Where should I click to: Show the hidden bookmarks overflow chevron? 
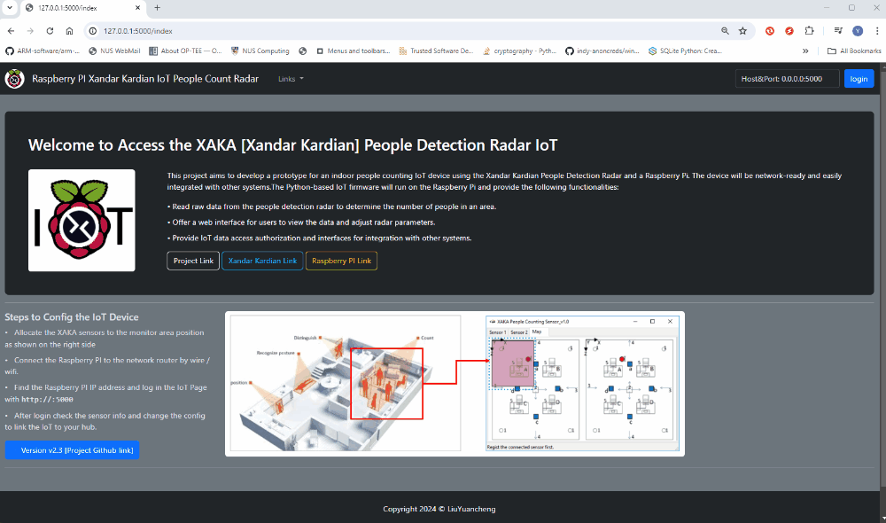coord(805,51)
